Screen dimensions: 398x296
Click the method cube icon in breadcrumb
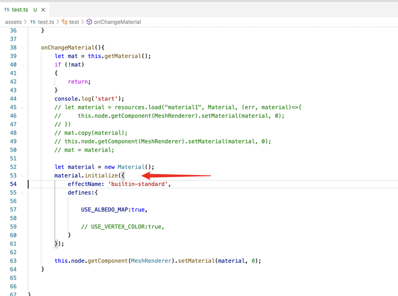coord(89,22)
